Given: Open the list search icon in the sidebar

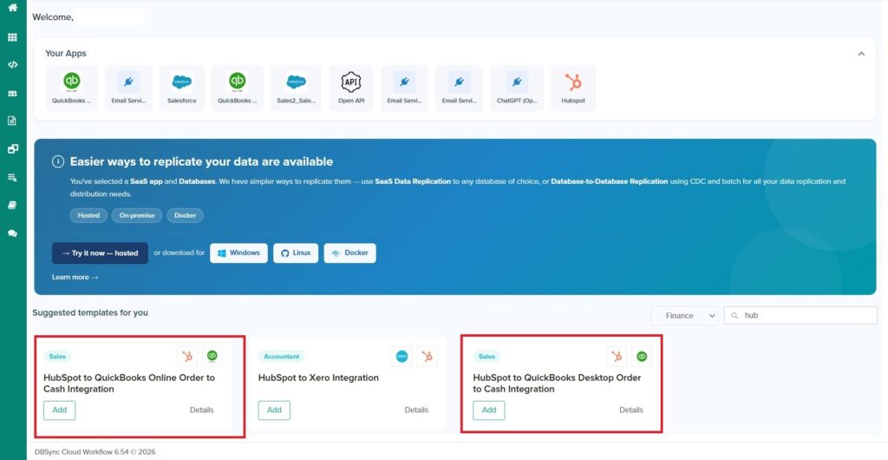Looking at the screenshot, I should pyautogui.click(x=12, y=177).
